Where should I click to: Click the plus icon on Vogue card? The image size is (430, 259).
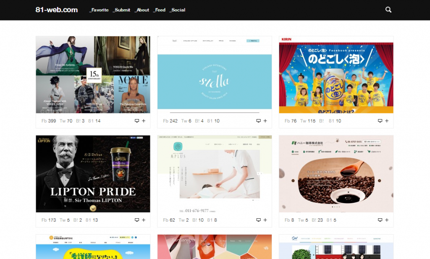pos(144,121)
